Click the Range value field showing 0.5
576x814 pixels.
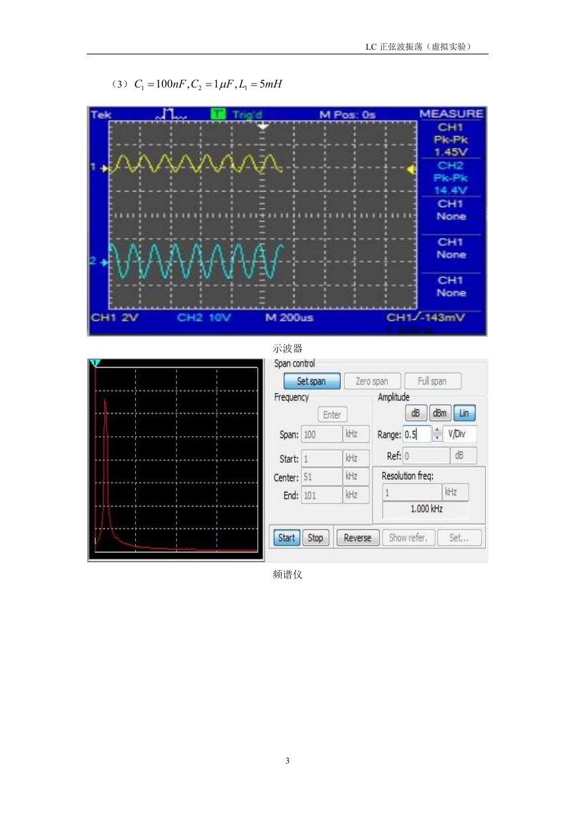click(417, 435)
